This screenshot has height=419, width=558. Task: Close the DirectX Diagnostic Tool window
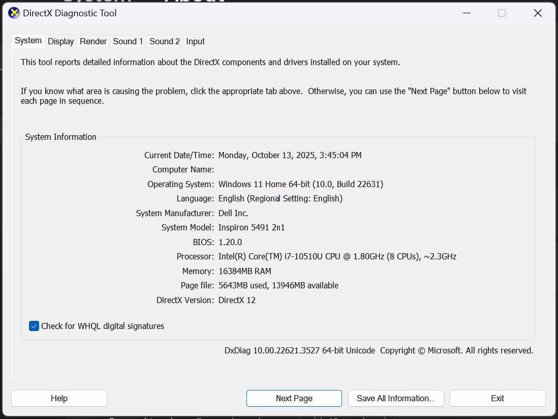(x=538, y=13)
